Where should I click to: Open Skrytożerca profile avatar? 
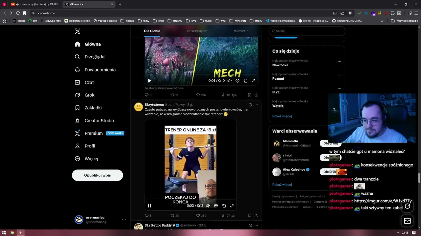click(x=138, y=107)
